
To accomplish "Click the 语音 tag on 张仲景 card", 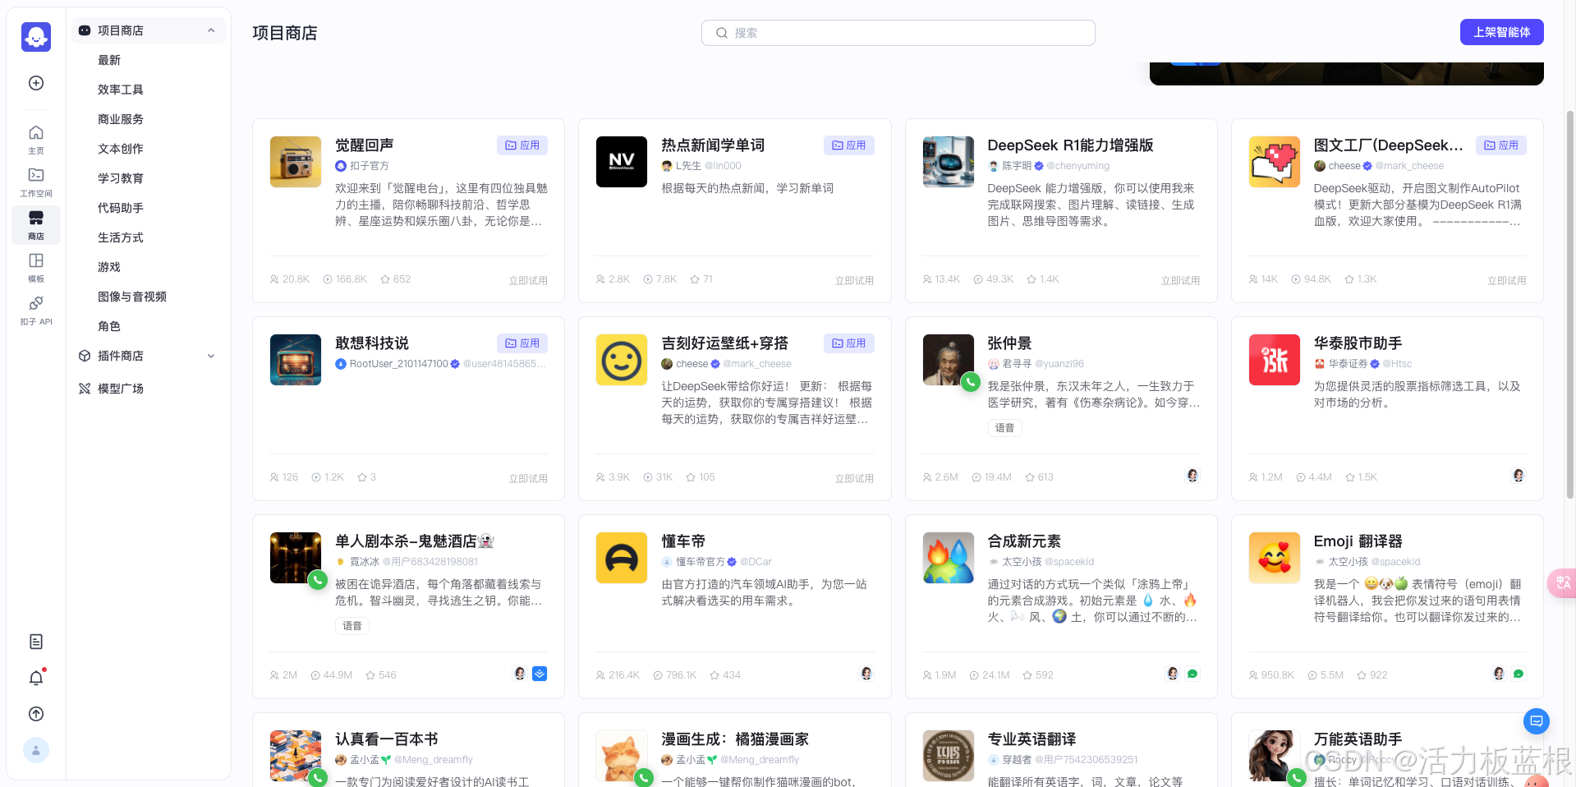I will [1004, 428].
